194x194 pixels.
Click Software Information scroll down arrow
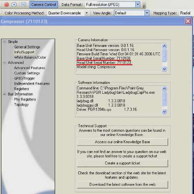(x=165, y=112)
